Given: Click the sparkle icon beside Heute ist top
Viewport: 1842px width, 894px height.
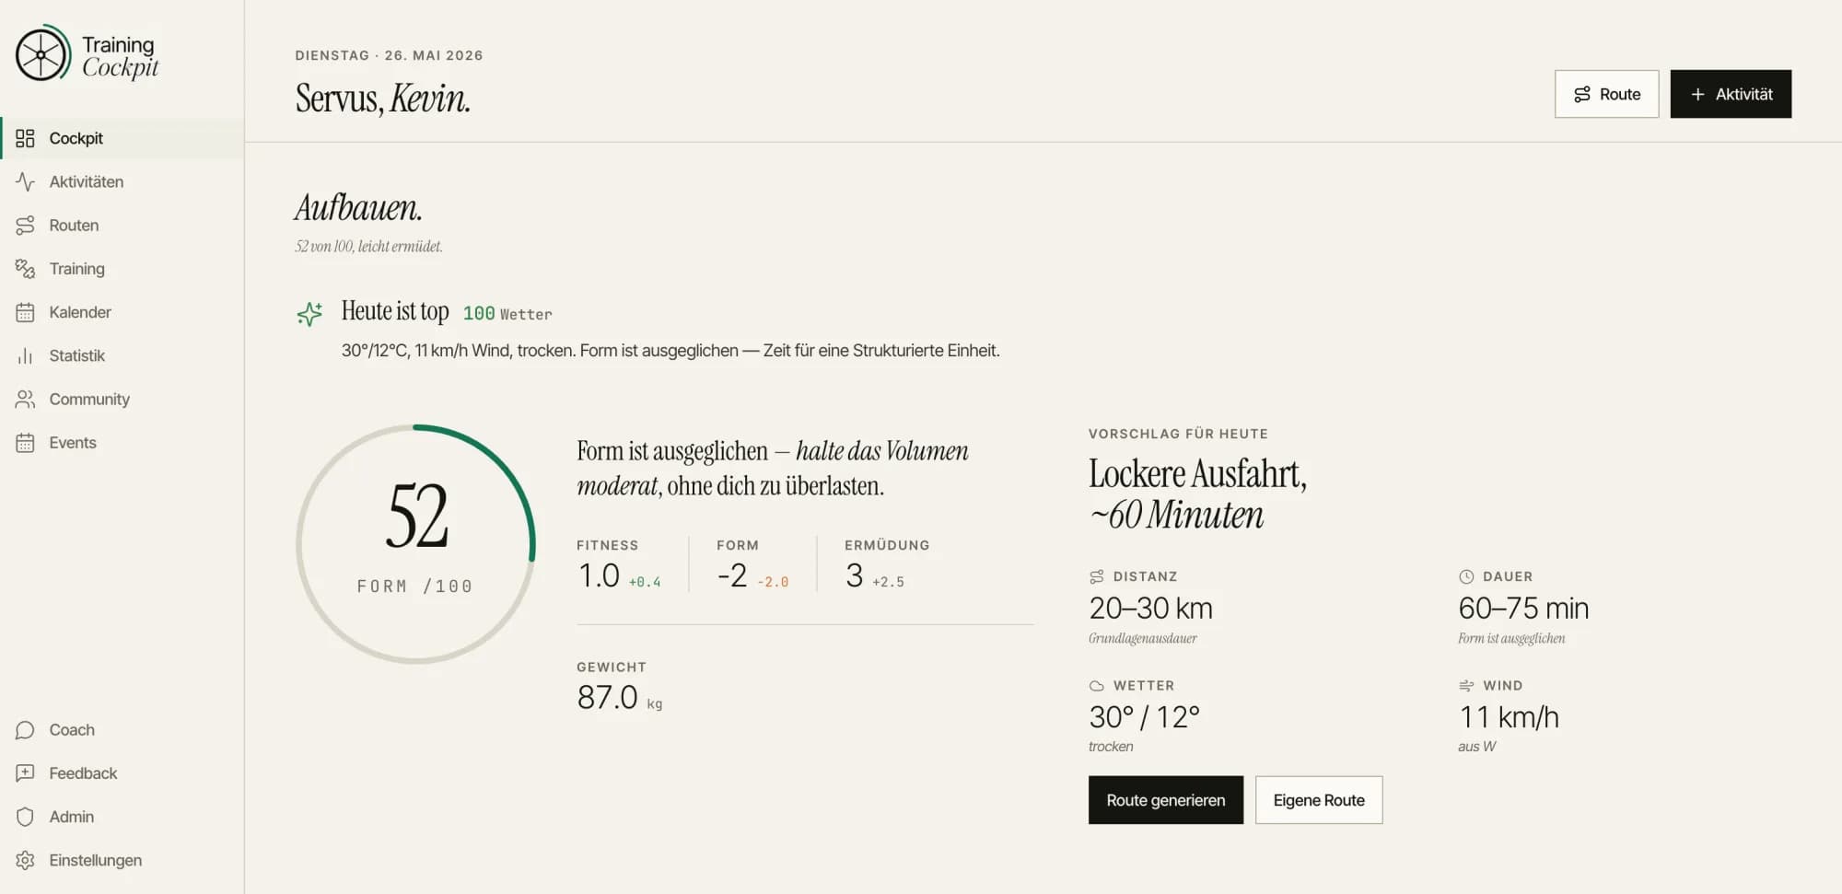Looking at the screenshot, I should coord(309,314).
